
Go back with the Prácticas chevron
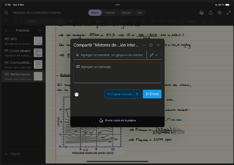[6, 30]
